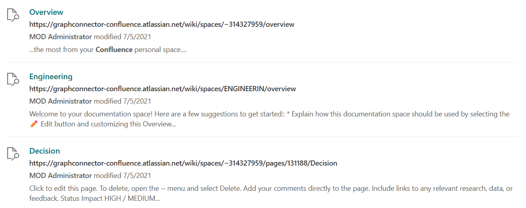This screenshot has width=526, height=208.
Task: Click the pencil emoji in Engineering snippet
Action: tap(34, 124)
